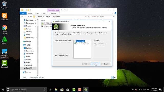
Task: Open the SMADAV desktop icon
Action: click(x=4, y=40)
